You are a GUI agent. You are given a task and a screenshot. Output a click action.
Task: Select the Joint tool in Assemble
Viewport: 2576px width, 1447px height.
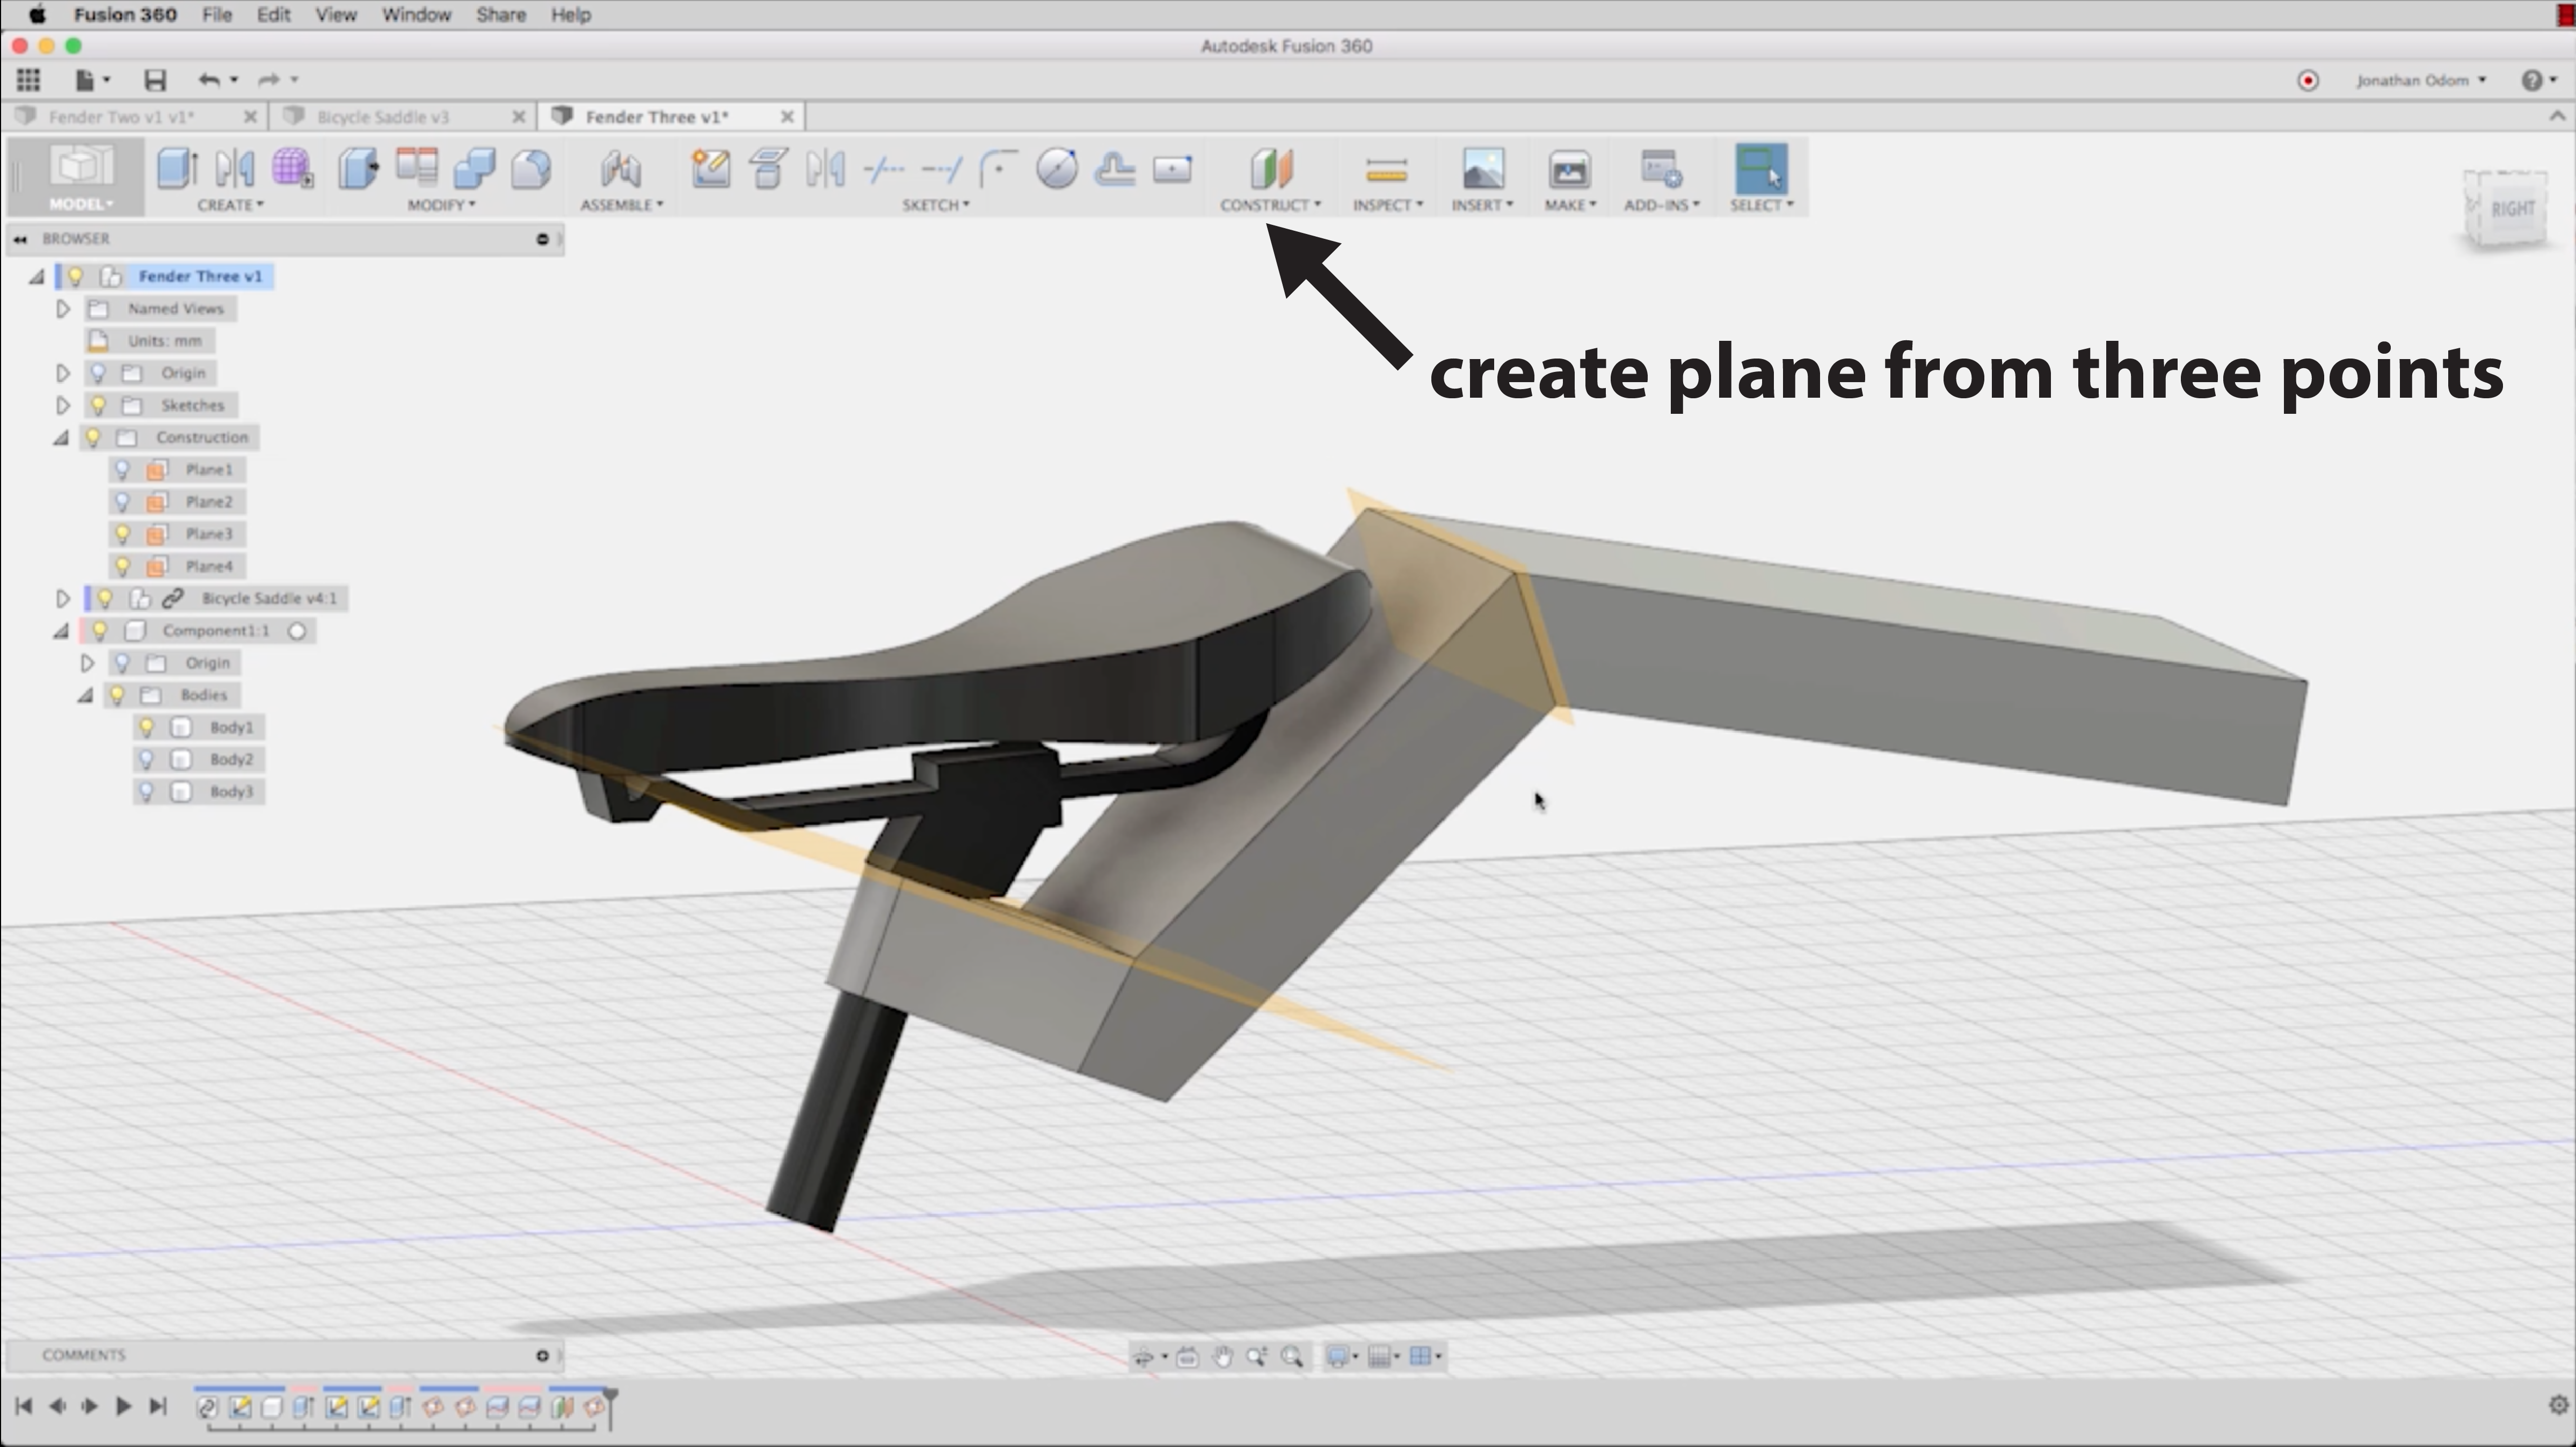pos(620,169)
